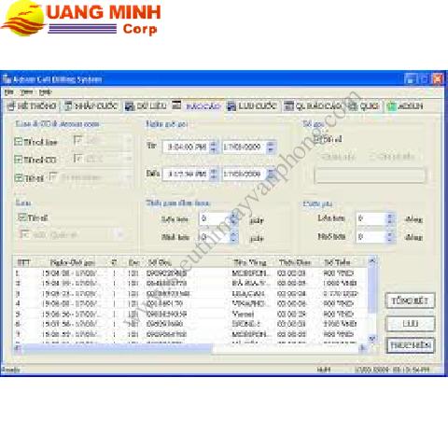Screen dimensions: 448x448
Task: Expand the line selection dropdown
Action: coord(129,141)
